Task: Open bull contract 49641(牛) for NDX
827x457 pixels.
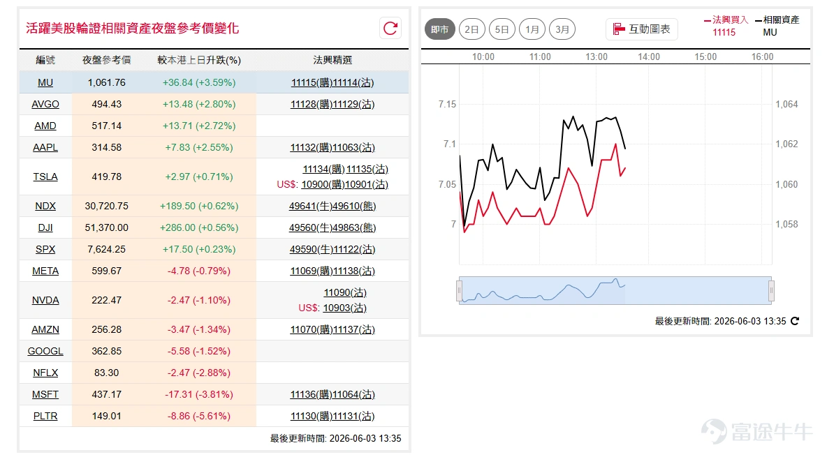Action: [x=311, y=206]
